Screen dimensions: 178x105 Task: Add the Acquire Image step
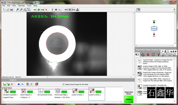(155, 61)
